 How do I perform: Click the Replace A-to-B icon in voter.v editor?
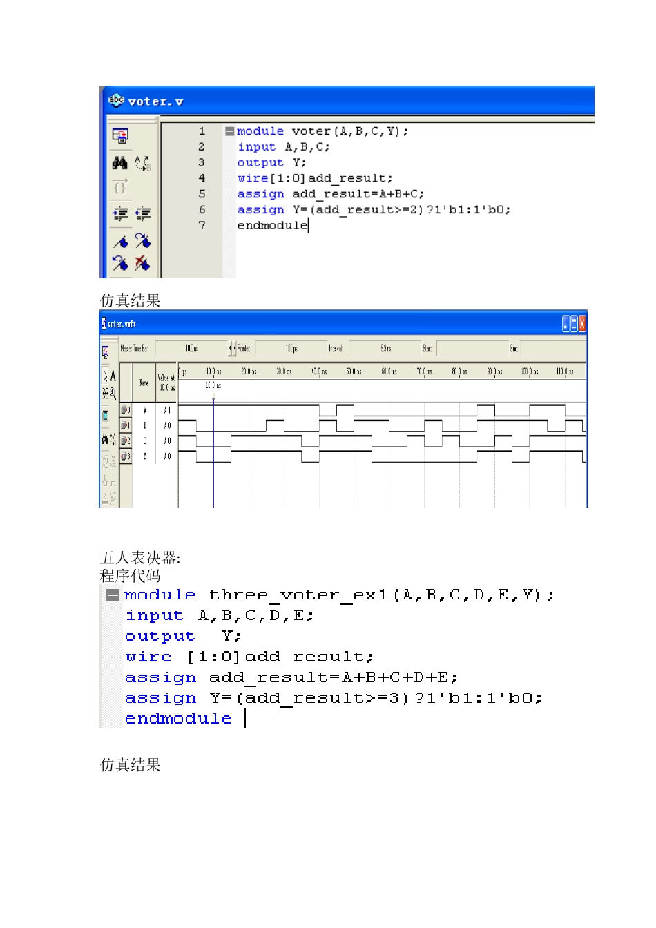[142, 163]
